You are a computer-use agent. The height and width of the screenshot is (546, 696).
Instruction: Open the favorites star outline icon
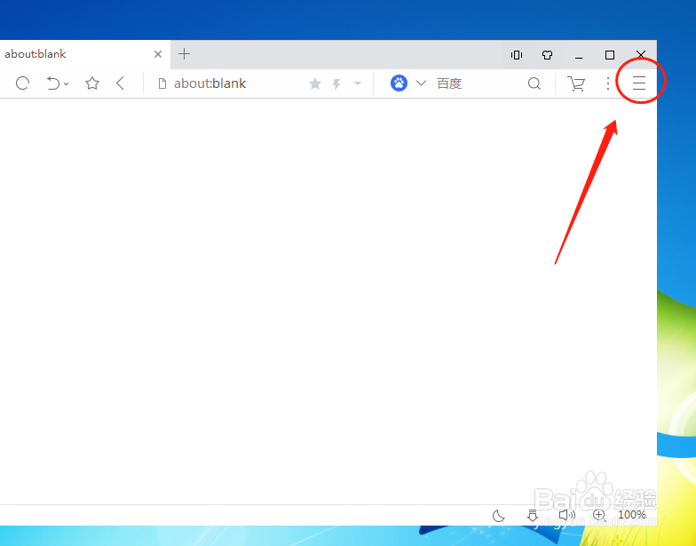point(92,83)
